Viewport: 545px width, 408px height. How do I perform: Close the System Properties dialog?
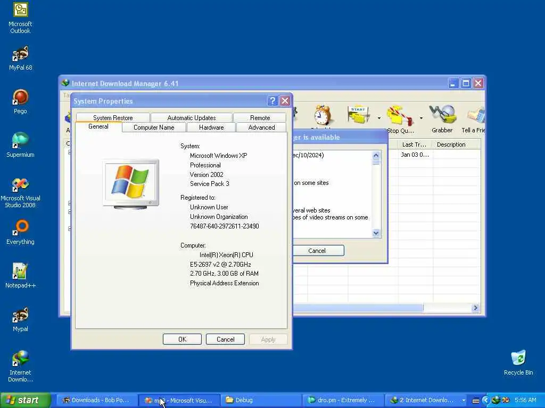pos(285,100)
